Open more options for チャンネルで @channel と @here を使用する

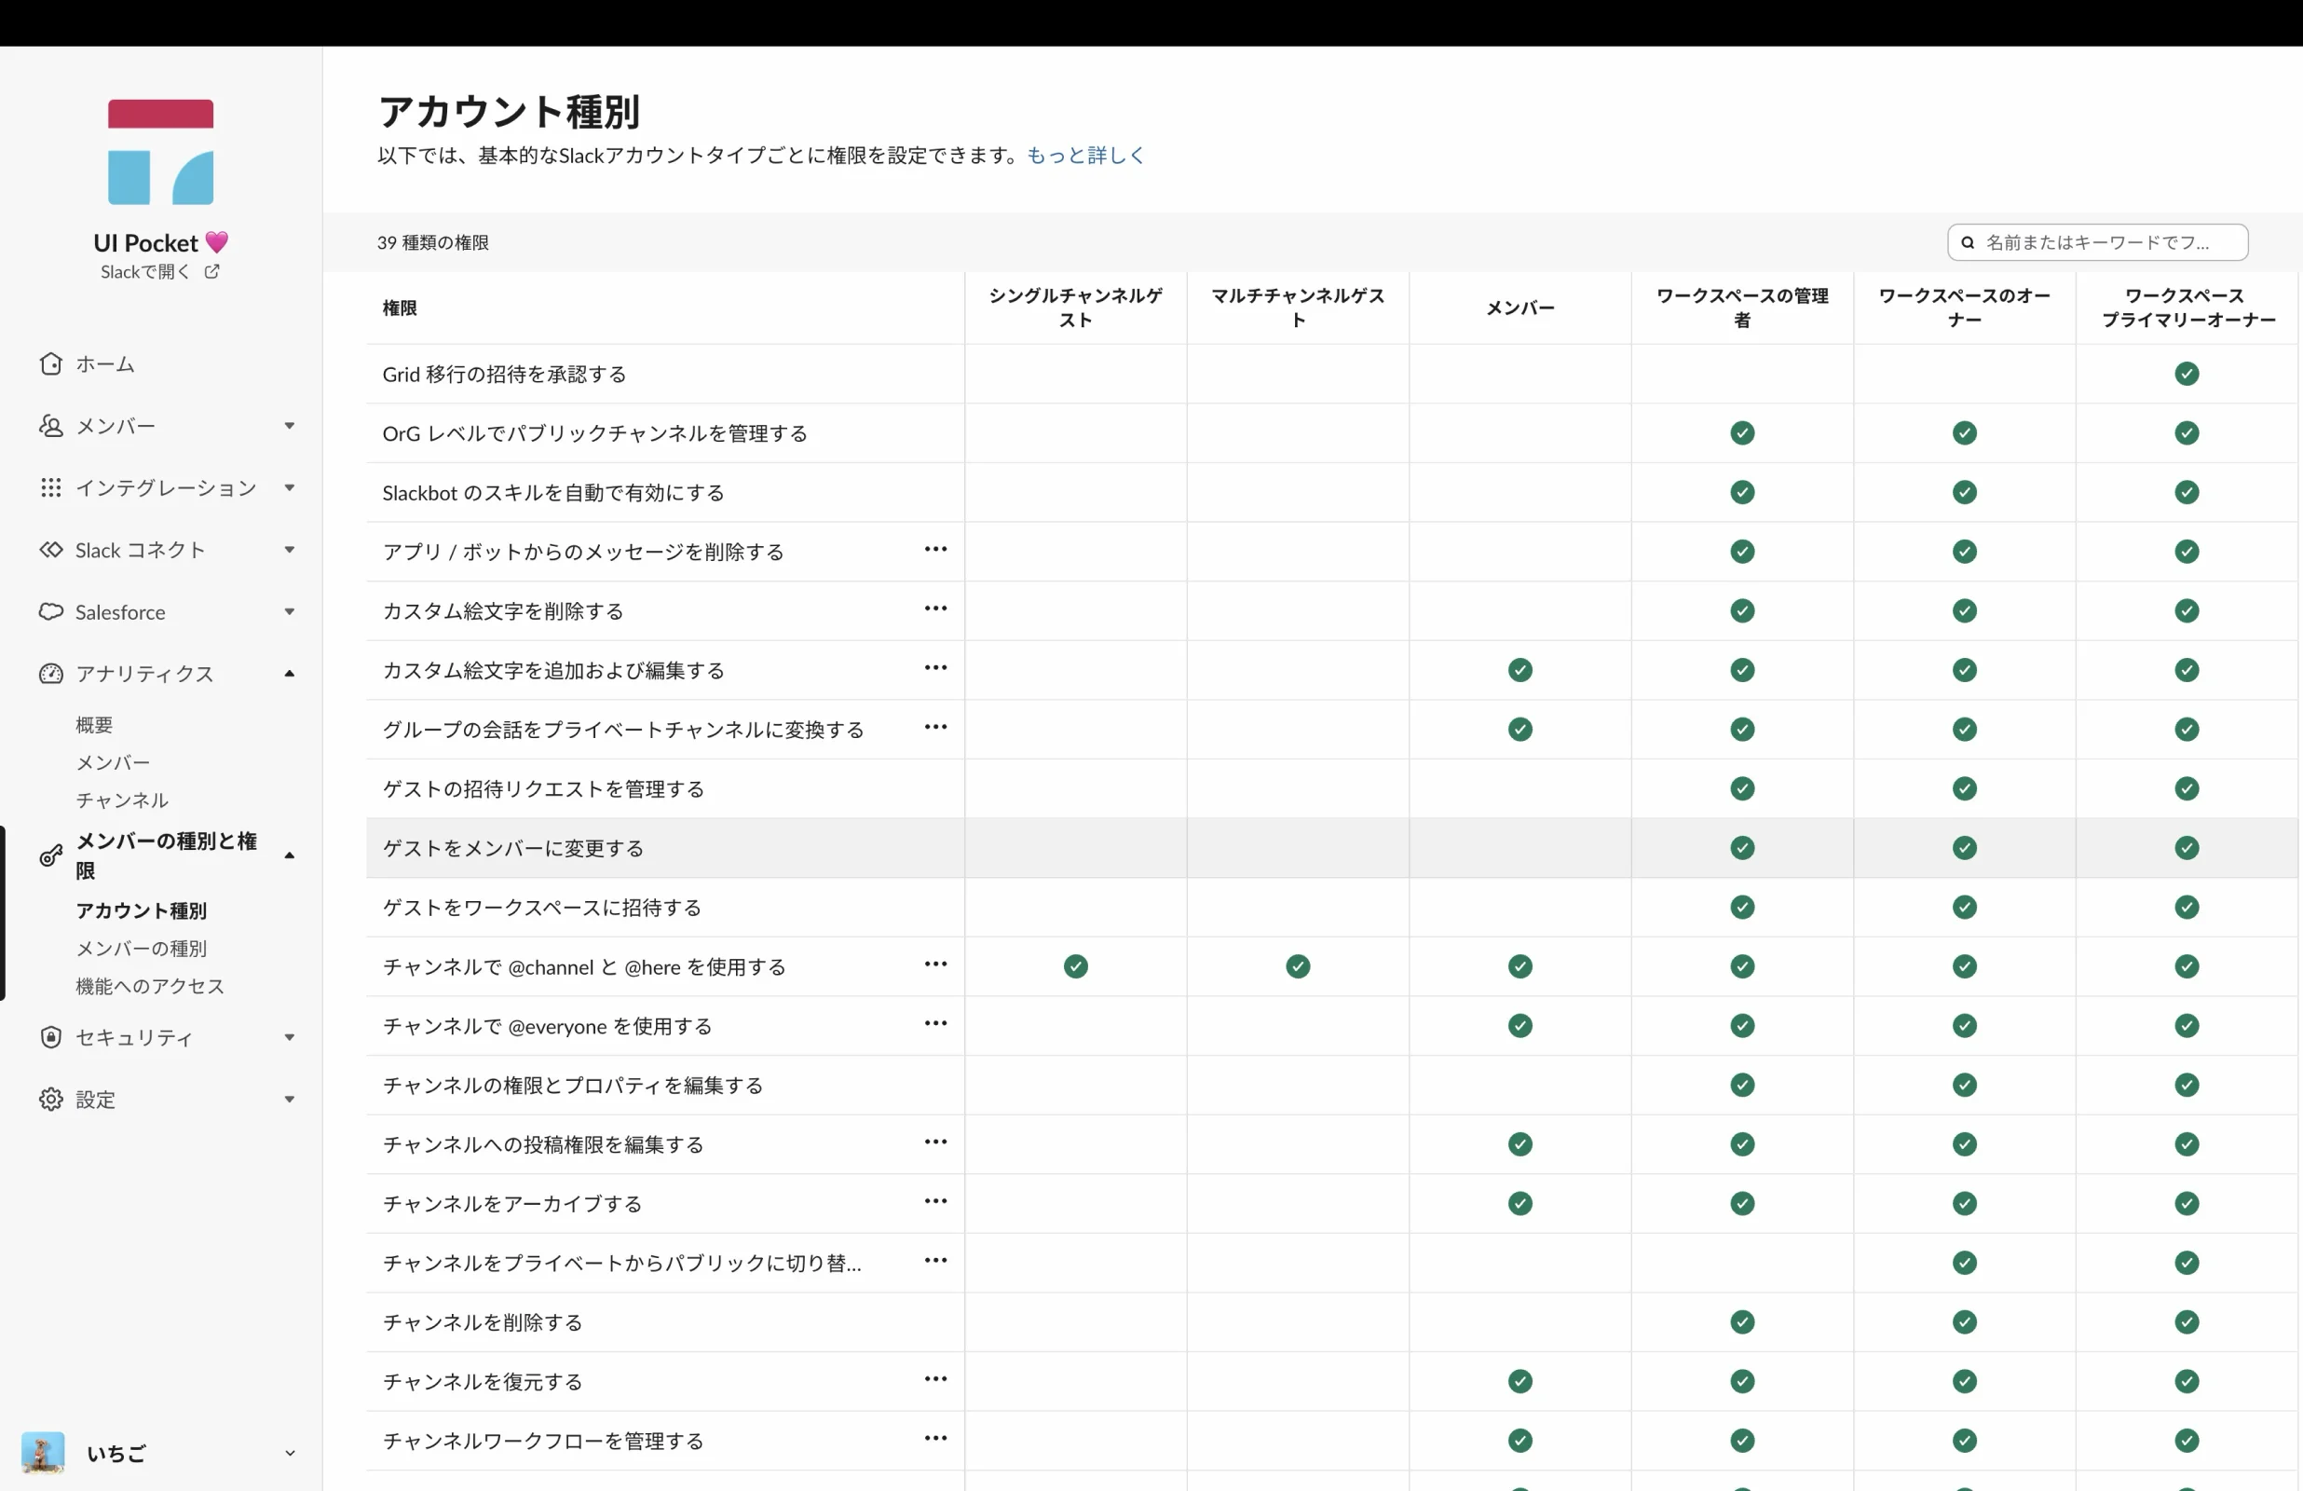935,964
